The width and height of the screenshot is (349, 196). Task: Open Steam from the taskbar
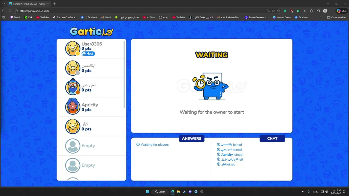(184, 192)
